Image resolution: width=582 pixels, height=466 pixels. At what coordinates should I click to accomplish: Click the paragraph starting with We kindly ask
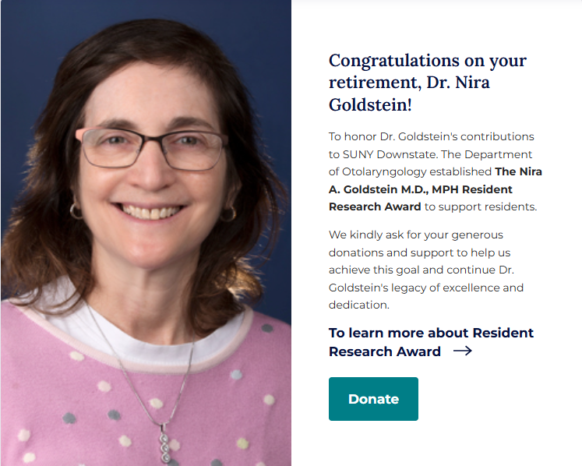pos(425,270)
